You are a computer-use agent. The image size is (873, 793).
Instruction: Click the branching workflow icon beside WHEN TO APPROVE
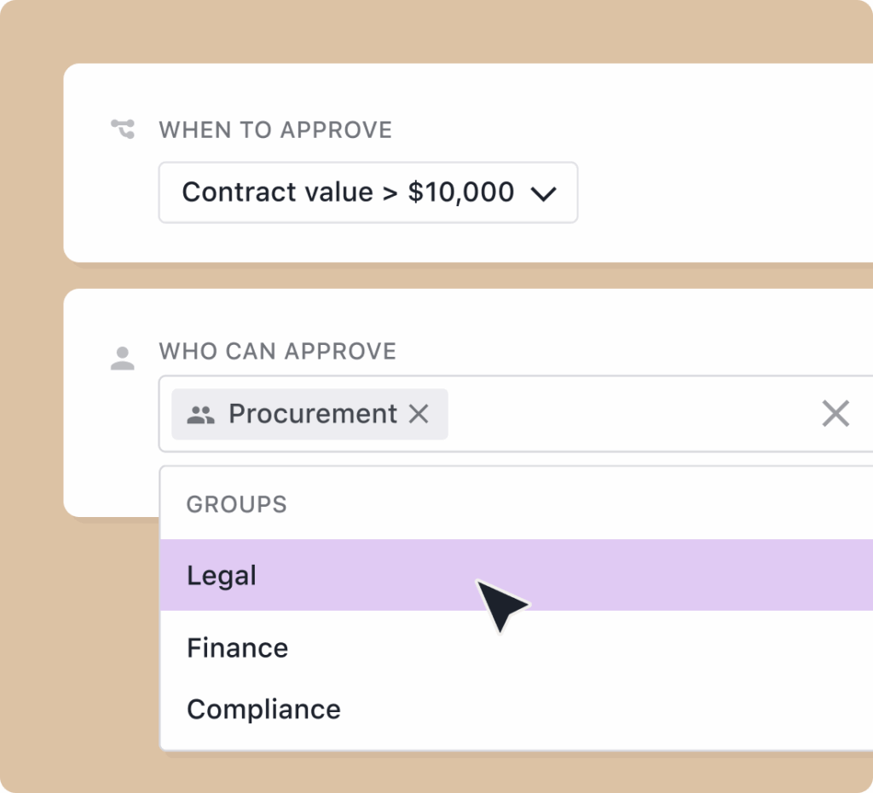coord(123,129)
